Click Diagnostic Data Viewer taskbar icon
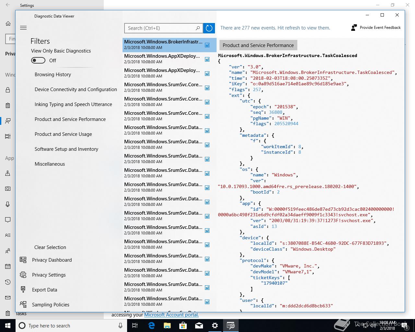This screenshot has height=332, width=415. [231, 326]
